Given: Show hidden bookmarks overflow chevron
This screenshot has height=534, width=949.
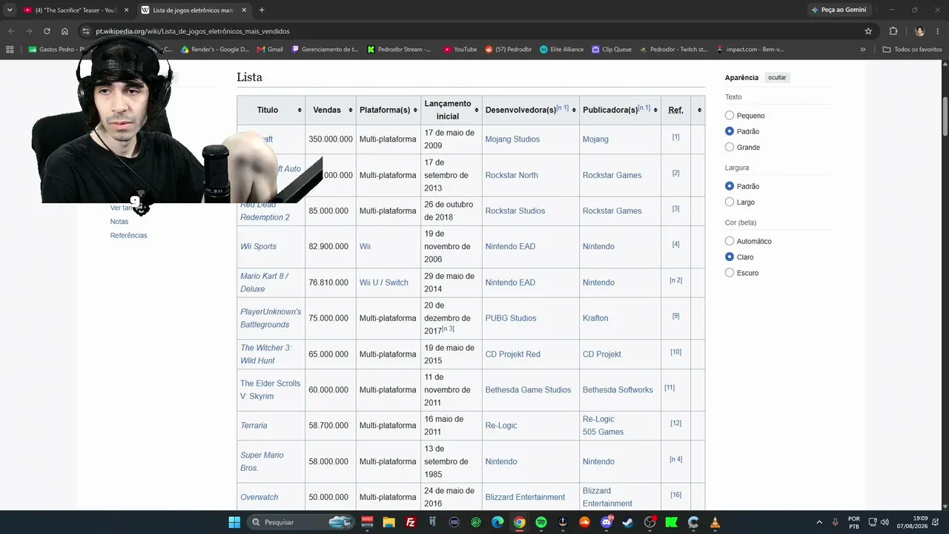Looking at the screenshot, I should click(x=862, y=50).
